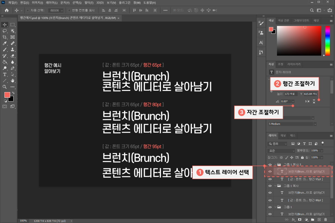The image size is (335, 223).
Task: Enable the 변형 컨트롤 표시 checkbox
Action: (69, 10)
